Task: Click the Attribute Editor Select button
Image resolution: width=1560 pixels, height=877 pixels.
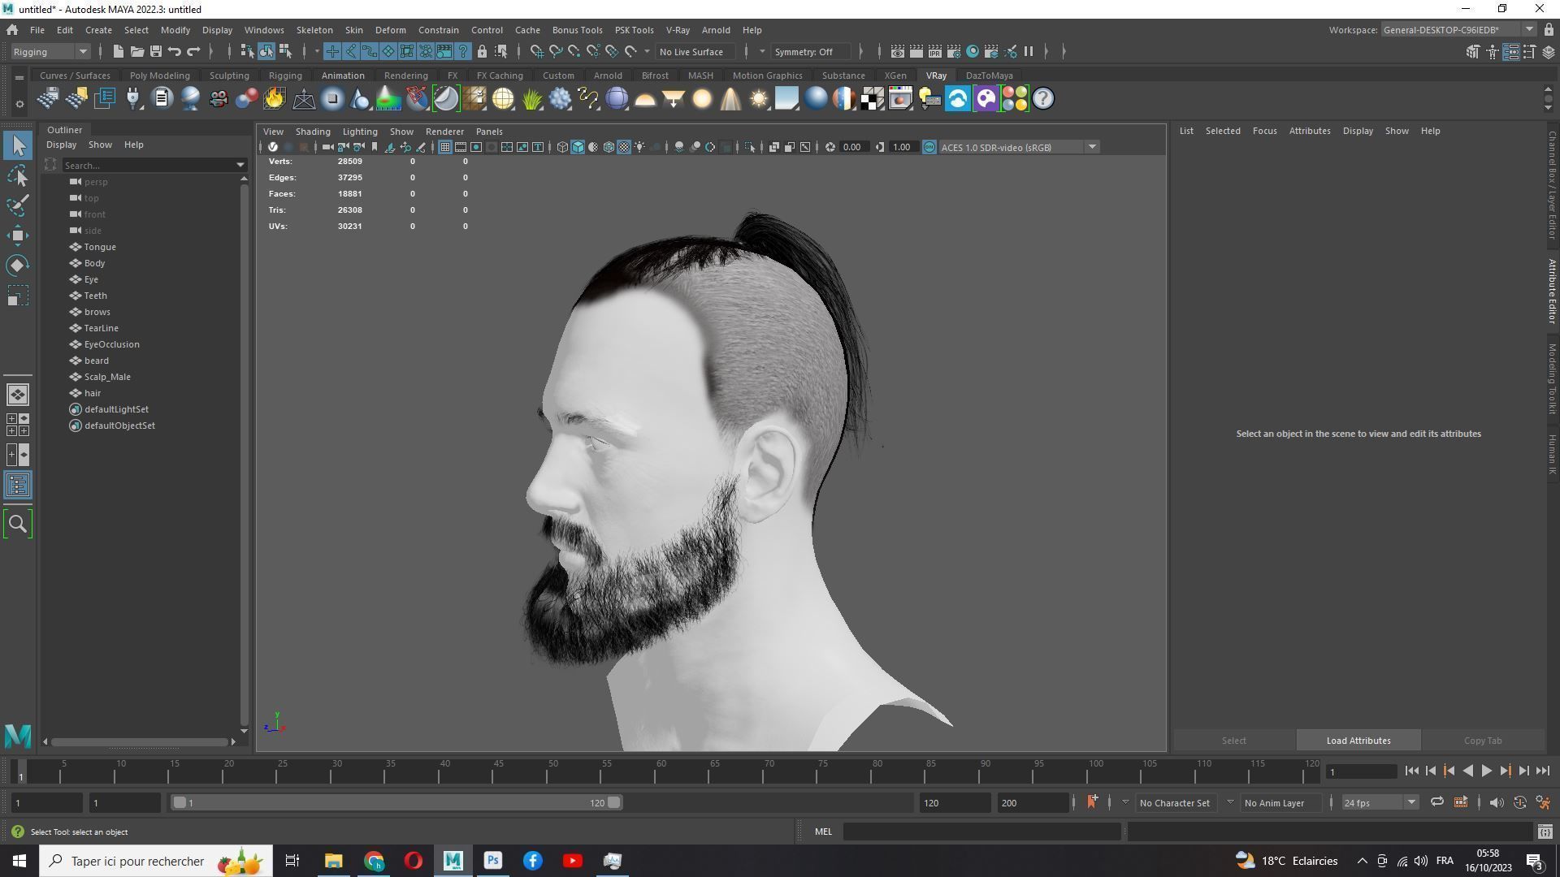Action: click(x=1233, y=741)
